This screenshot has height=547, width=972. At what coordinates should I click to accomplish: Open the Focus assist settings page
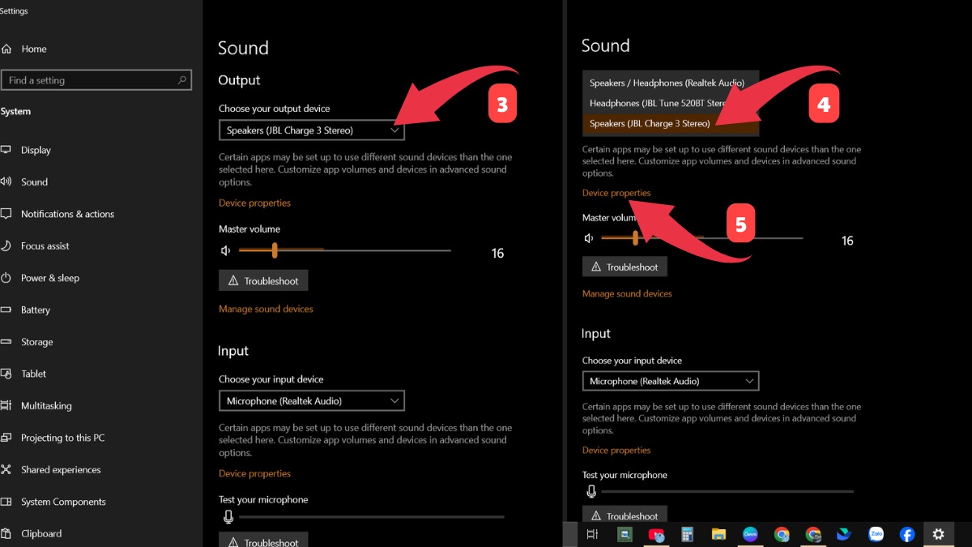[45, 246]
